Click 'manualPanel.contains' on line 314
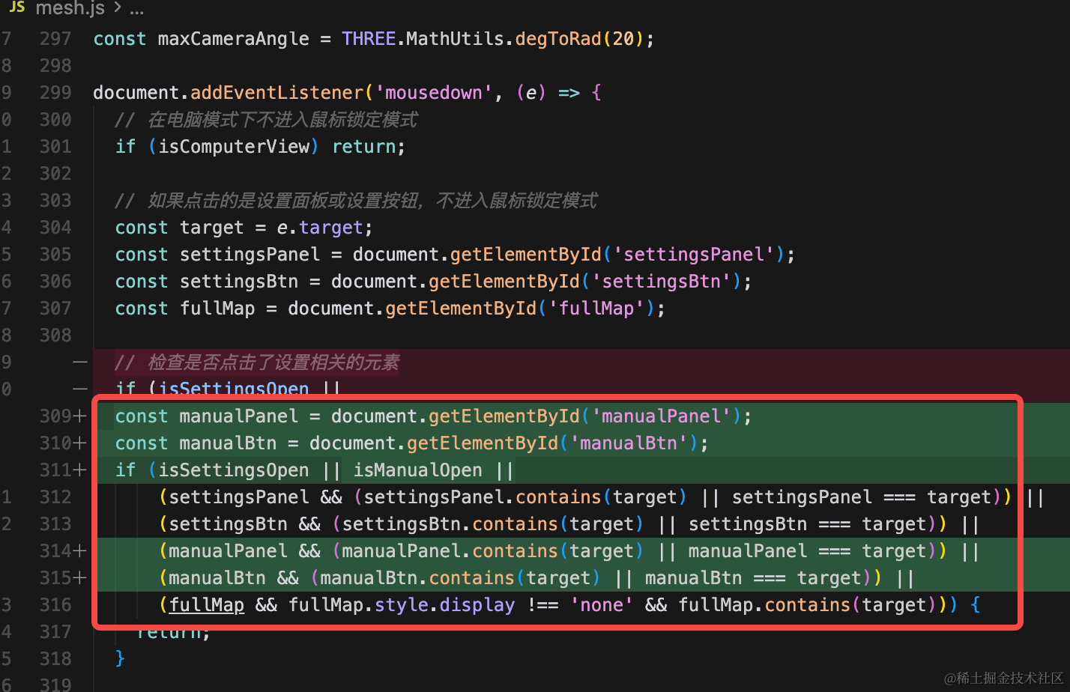The image size is (1070, 692). pyautogui.click(x=450, y=551)
